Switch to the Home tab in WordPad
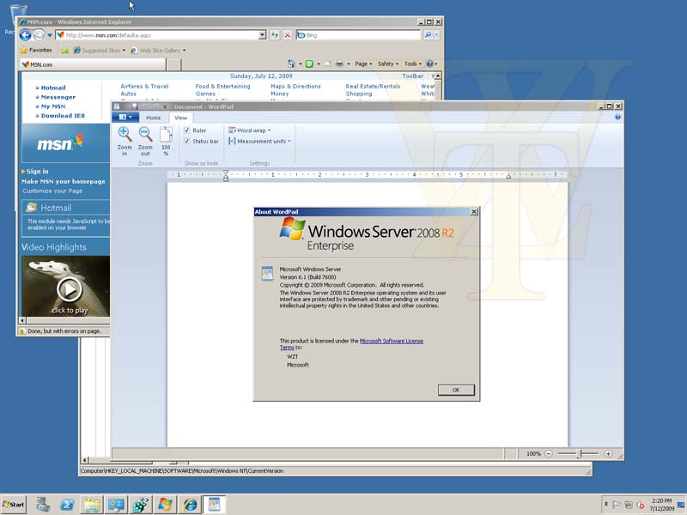The height and width of the screenshot is (515, 687). [x=154, y=118]
